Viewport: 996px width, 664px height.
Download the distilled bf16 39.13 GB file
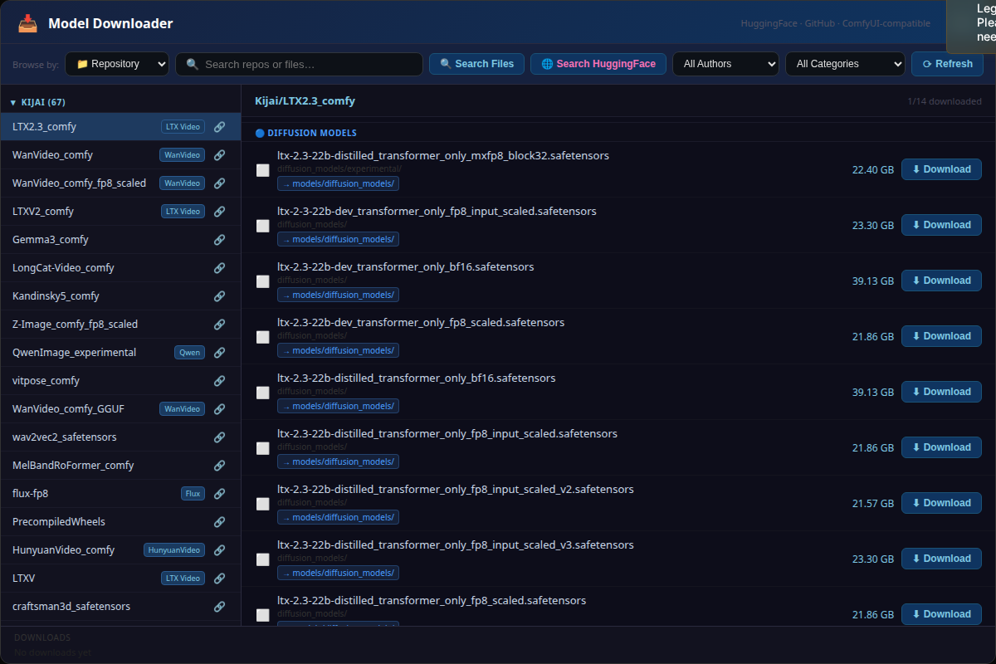[x=941, y=392]
